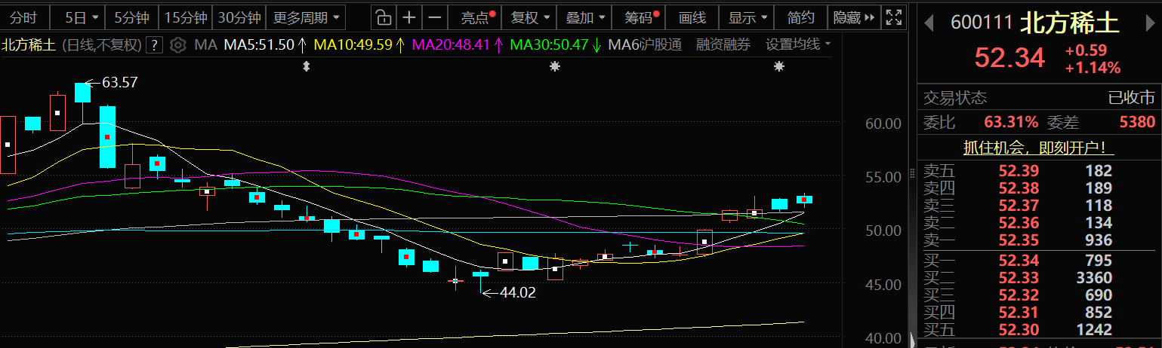Switch to 分时 intraday tab
The width and height of the screenshot is (1162, 348).
(x=23, y=17)
